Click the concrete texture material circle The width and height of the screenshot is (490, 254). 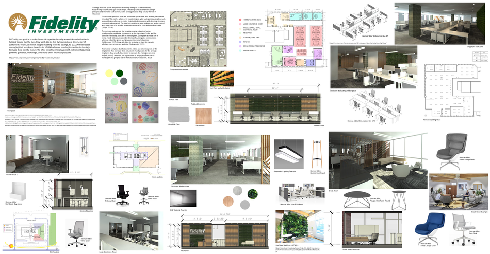tap(237, 191)
